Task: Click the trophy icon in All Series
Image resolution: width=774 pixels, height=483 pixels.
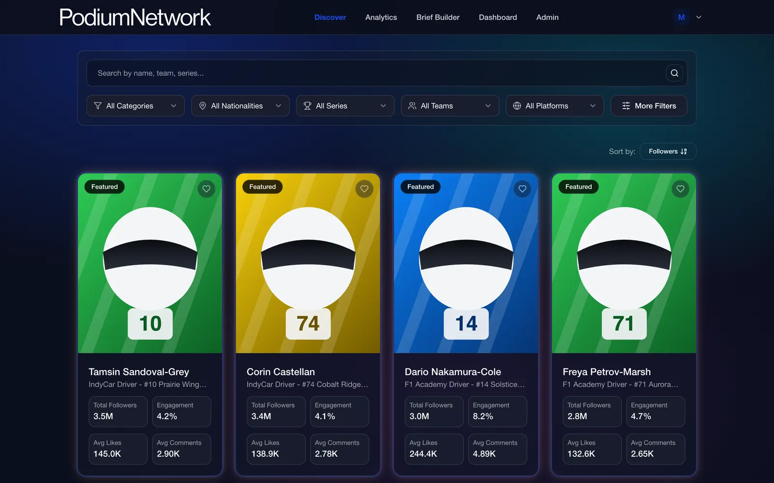Action: click(x=307, y=106)
